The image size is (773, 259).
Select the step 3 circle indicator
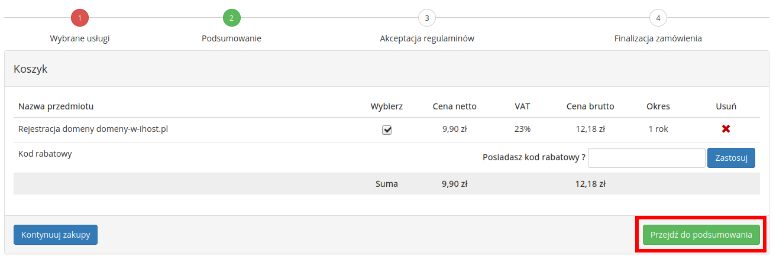[x=426, y=18]
